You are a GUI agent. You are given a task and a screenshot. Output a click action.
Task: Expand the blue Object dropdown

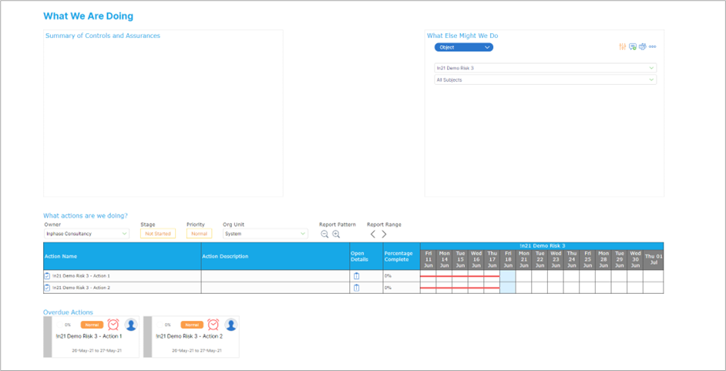pyautogui.click(x=464, y=47)
